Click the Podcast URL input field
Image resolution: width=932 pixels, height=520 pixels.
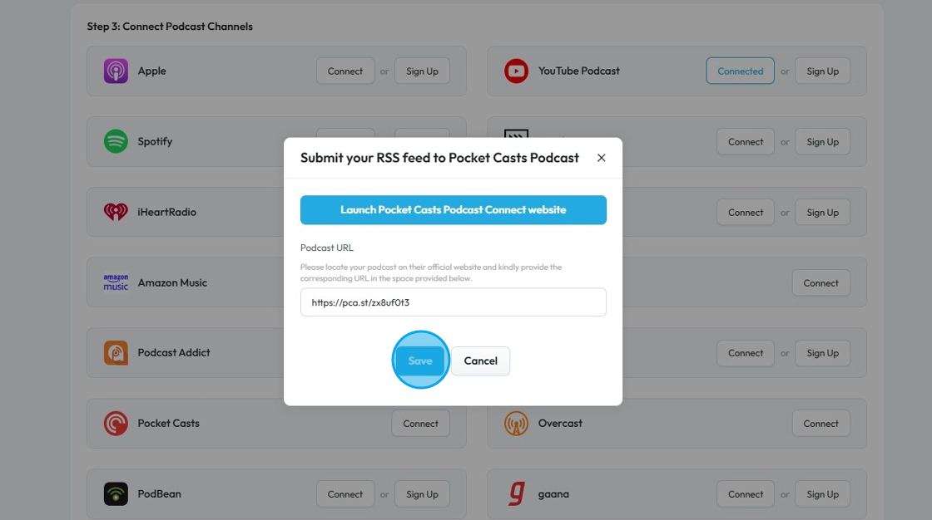[453, 302]
